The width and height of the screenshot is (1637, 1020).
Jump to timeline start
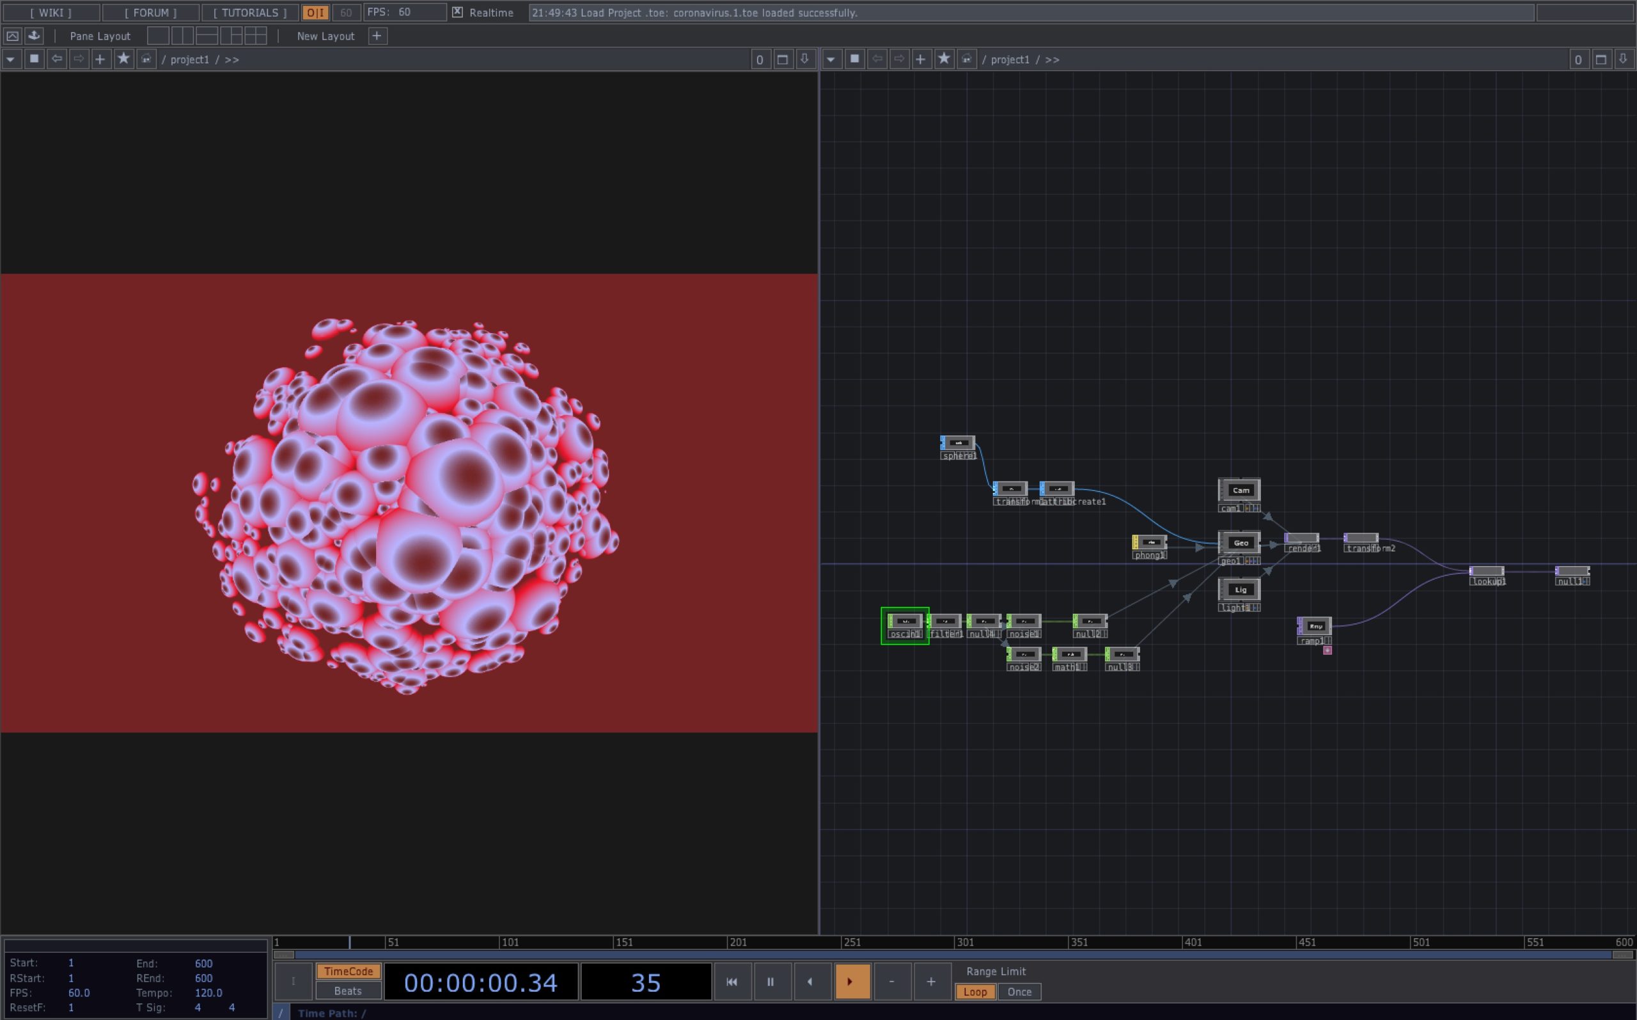(x=732, y=982)
